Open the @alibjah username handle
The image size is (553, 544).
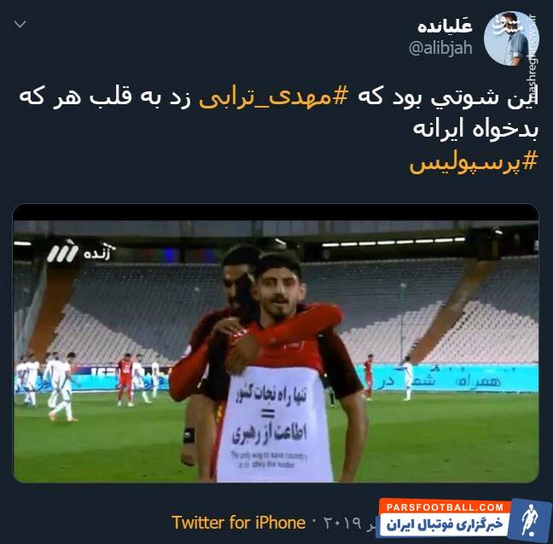pyautogui.click(x=440, y=48)
